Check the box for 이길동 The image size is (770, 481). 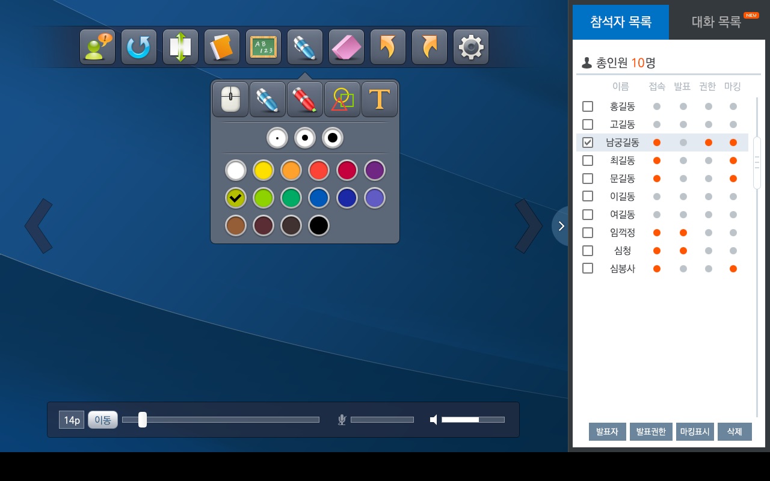click(588, 196)
